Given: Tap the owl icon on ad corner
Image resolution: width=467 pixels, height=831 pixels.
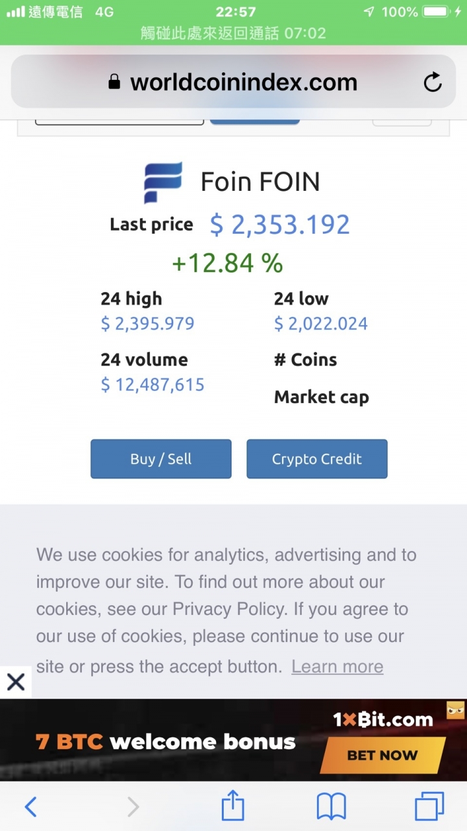Looking at the screenshot, I should pos(455,710).
